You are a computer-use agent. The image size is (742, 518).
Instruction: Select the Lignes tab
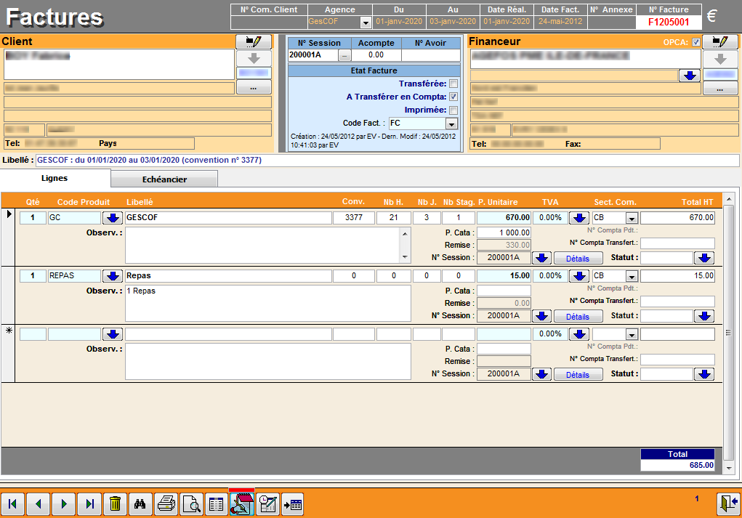[x=55, y=178]
